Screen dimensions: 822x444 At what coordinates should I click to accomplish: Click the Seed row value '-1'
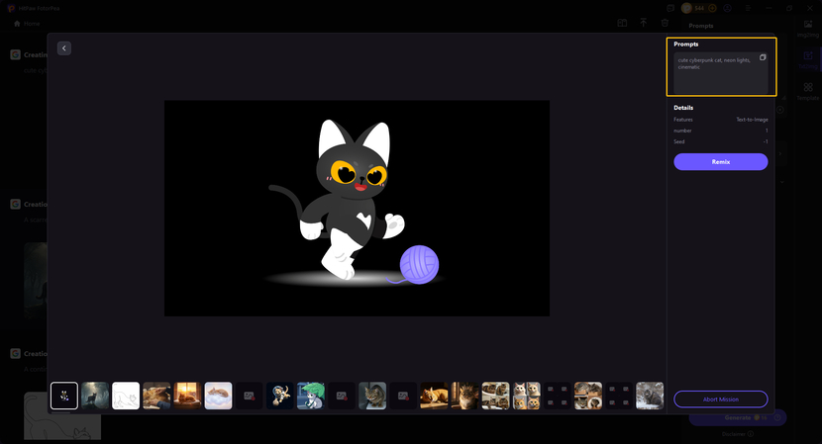(x=766, y=141)
